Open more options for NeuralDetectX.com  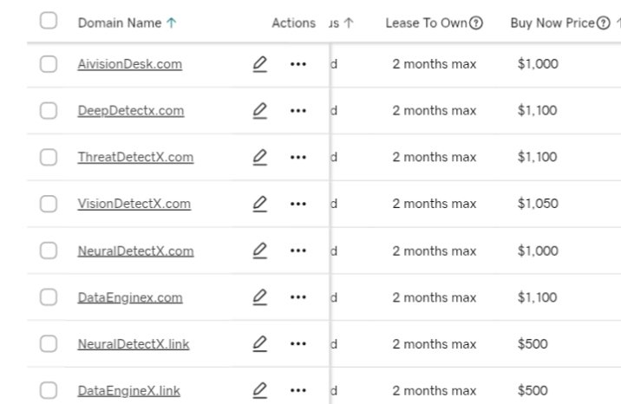click(297, 251)
